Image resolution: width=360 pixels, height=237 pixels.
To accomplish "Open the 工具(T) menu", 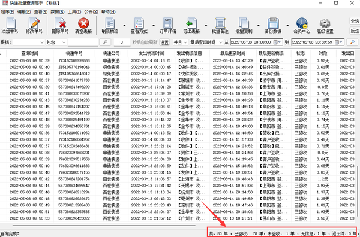I will 74,12.
